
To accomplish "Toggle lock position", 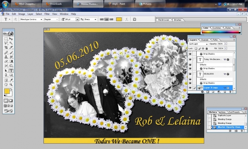I will point(203,48).
